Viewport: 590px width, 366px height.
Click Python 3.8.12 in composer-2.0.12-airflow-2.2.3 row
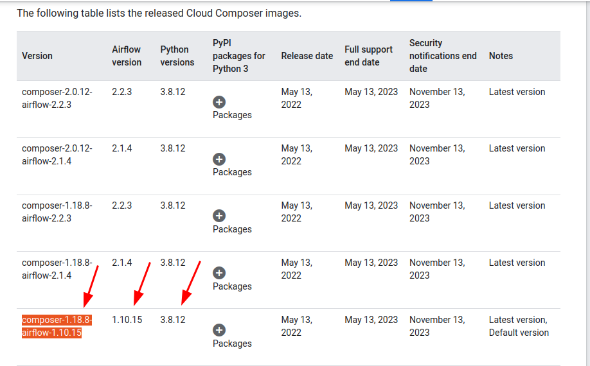[173, 92]
